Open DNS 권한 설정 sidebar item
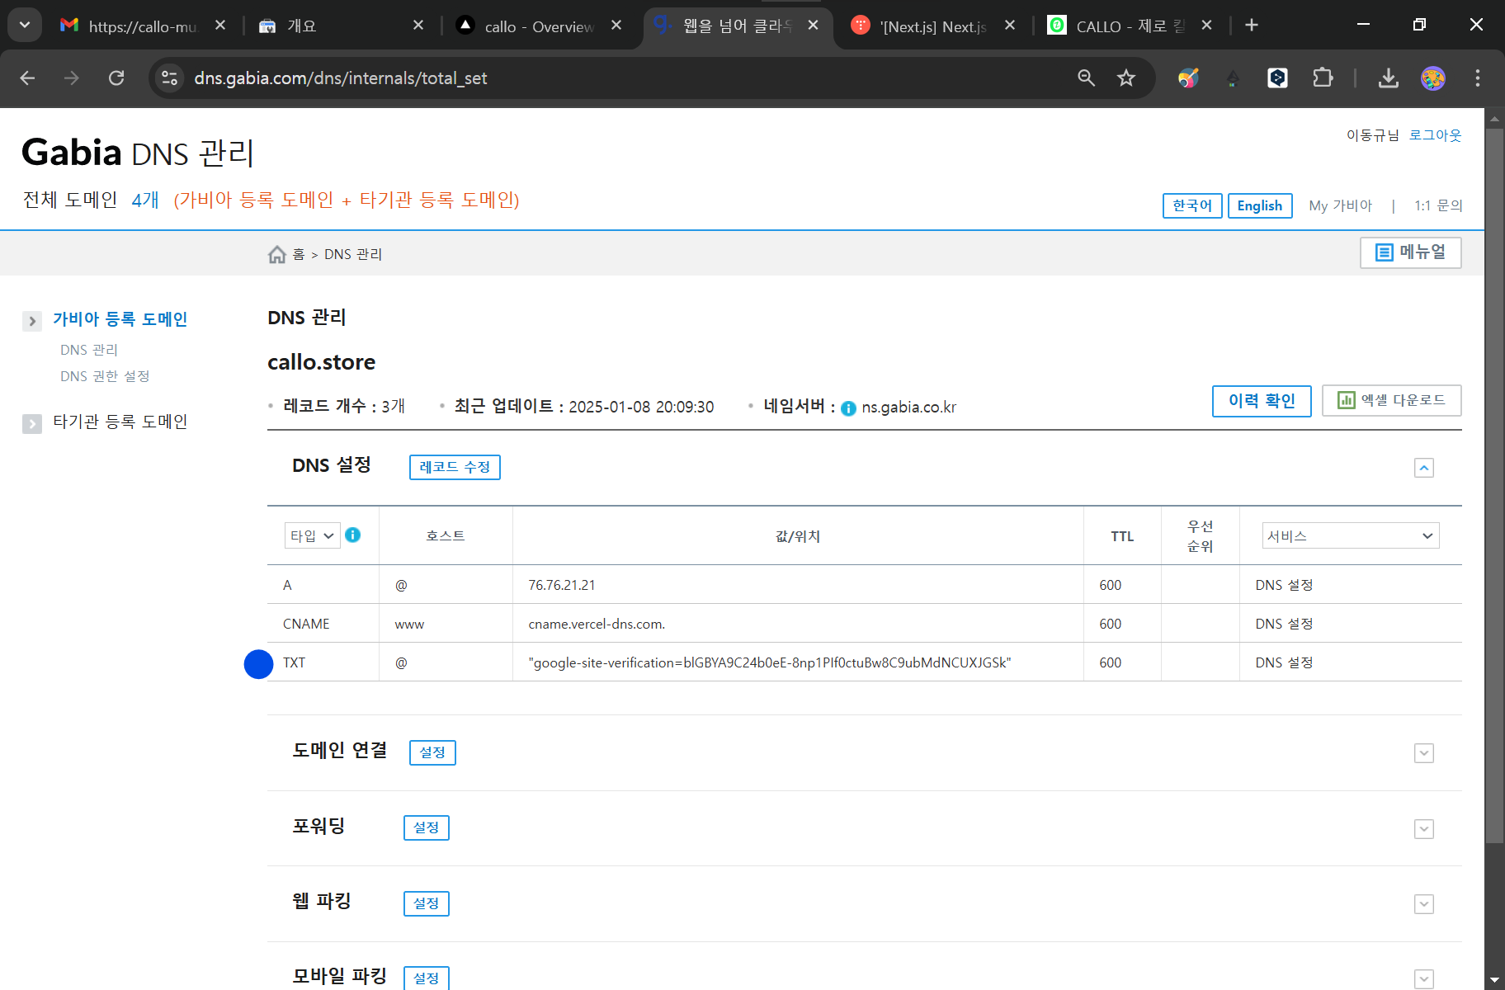1505x990 pixels. click(105, 376)
